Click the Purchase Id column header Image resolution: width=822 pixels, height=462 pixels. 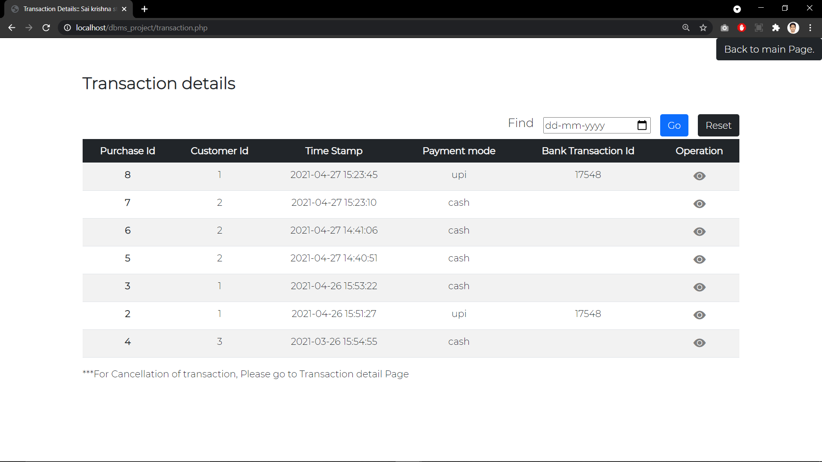pos(128,151)
